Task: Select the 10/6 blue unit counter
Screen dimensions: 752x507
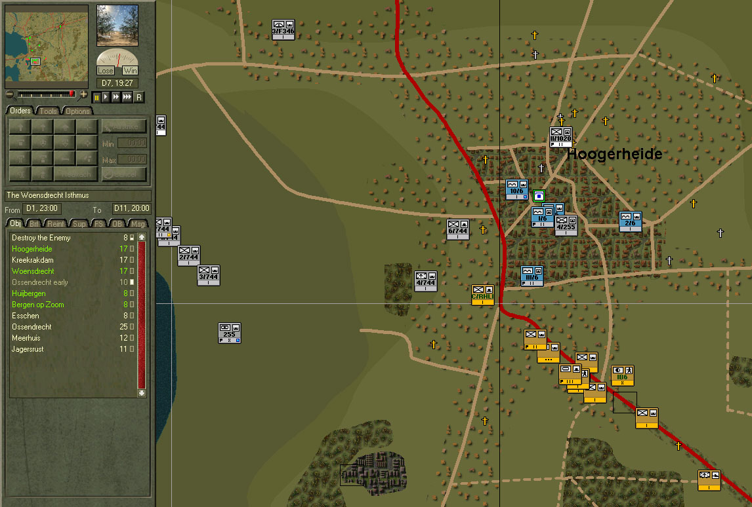Action: coord(516,189)
